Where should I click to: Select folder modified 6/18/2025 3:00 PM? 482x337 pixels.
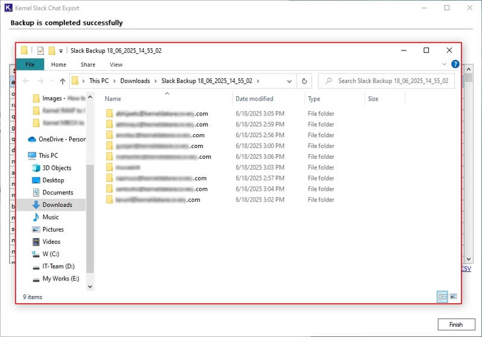[220, 146]
